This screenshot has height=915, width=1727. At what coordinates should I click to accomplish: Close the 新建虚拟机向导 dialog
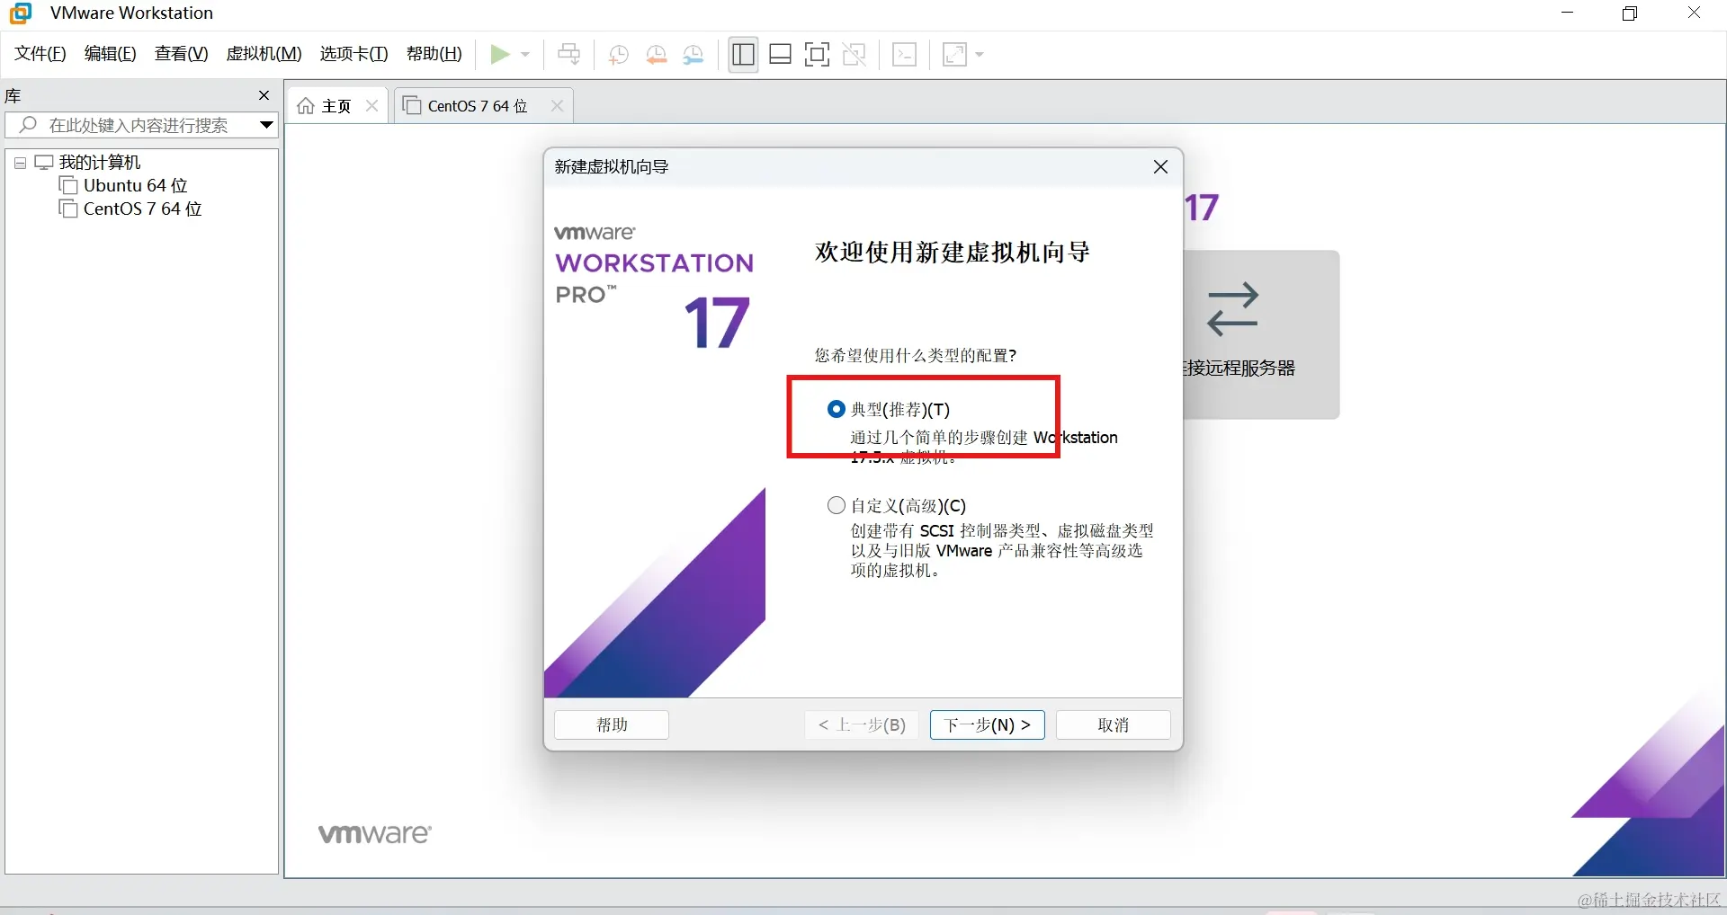click(1160, 167)
